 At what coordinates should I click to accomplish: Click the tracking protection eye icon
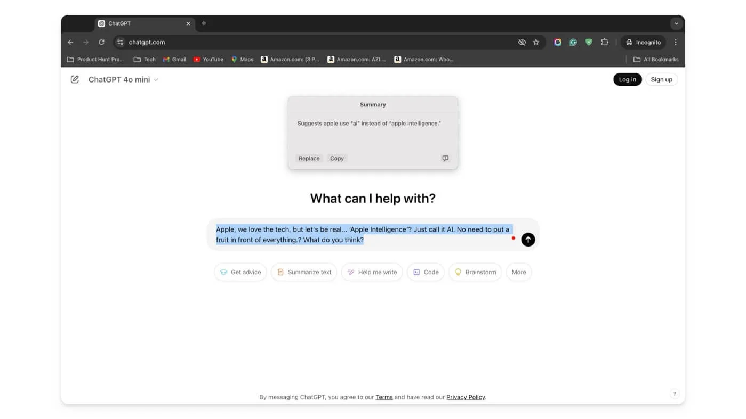(522, 42)
